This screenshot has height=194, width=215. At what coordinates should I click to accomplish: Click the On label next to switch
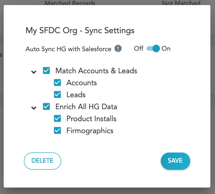[166, 48]
